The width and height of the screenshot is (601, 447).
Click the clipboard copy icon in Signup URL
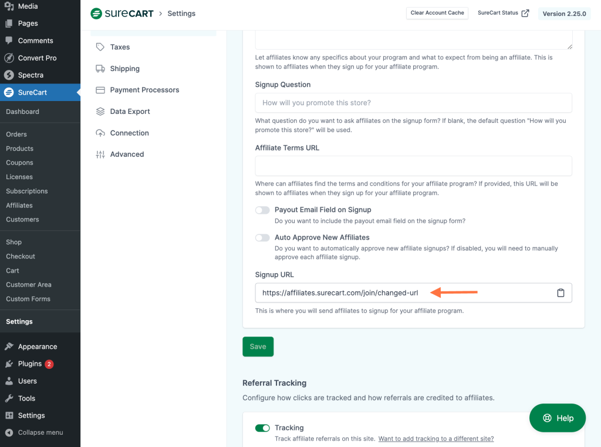click(561, 293)
